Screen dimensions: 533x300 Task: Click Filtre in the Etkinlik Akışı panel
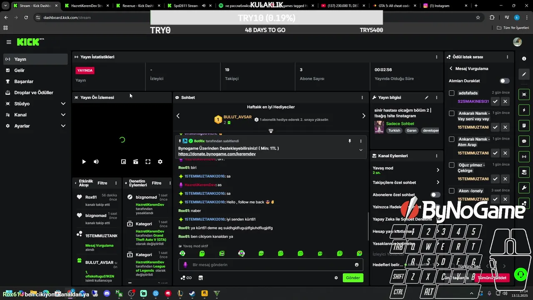point(102,183)
